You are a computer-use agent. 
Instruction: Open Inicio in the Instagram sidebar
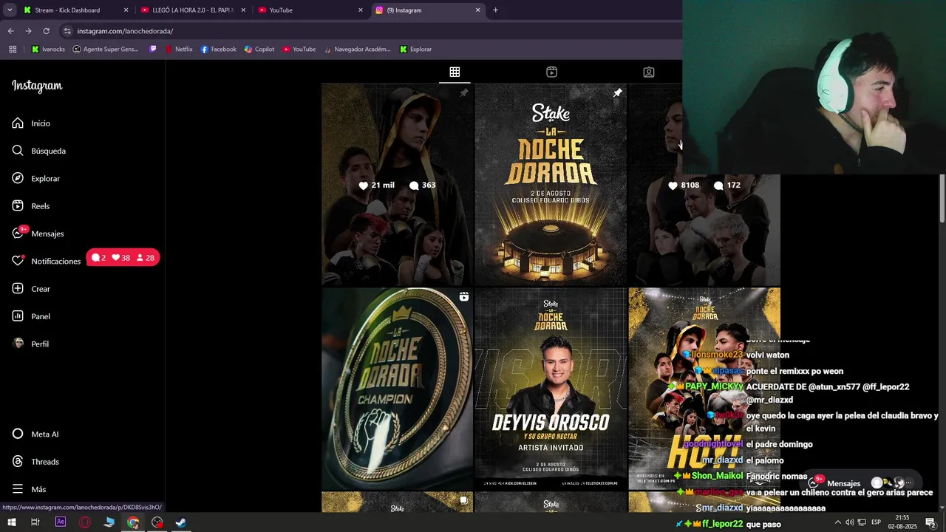[31, 123]
